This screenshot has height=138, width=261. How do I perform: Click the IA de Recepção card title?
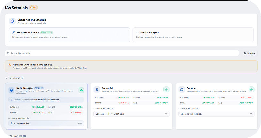click(x=24, y=88)
